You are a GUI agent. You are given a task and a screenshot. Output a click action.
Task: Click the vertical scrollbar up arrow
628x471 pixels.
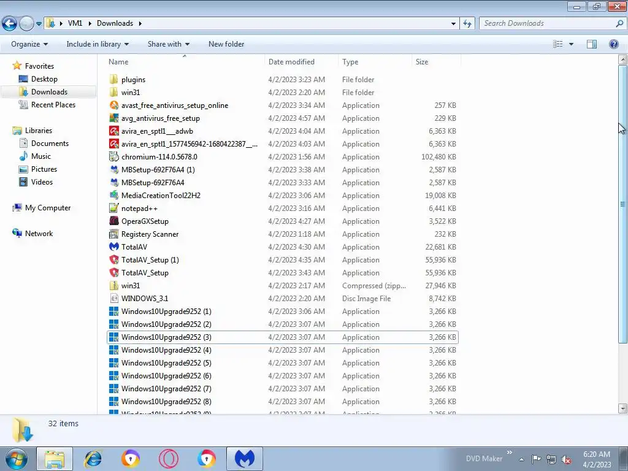click(x=622, y=59)
